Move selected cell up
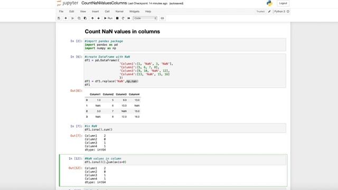This screenshot has width=338, height=190. click(92, 18)
